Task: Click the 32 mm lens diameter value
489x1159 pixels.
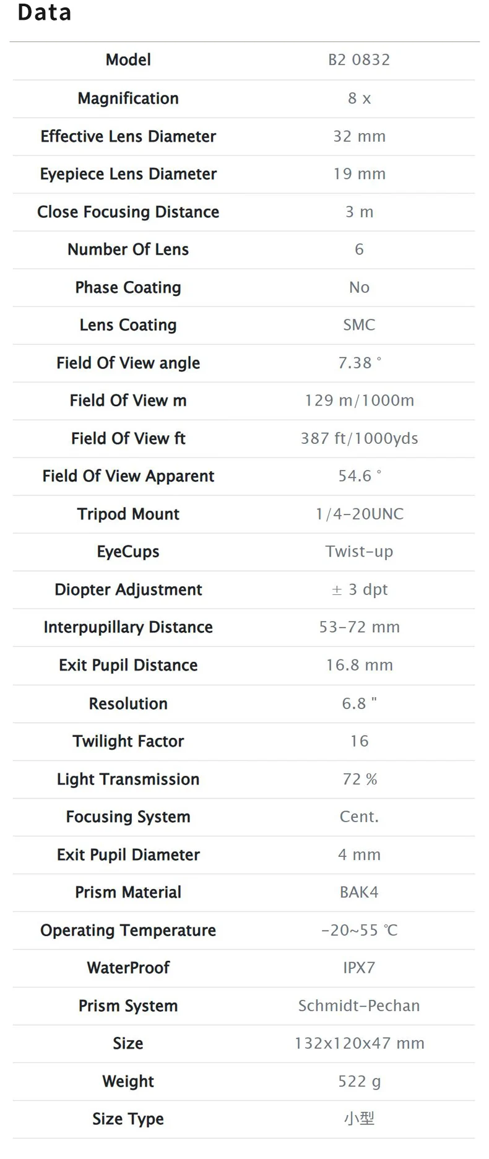Action: (x=359, y=136)
